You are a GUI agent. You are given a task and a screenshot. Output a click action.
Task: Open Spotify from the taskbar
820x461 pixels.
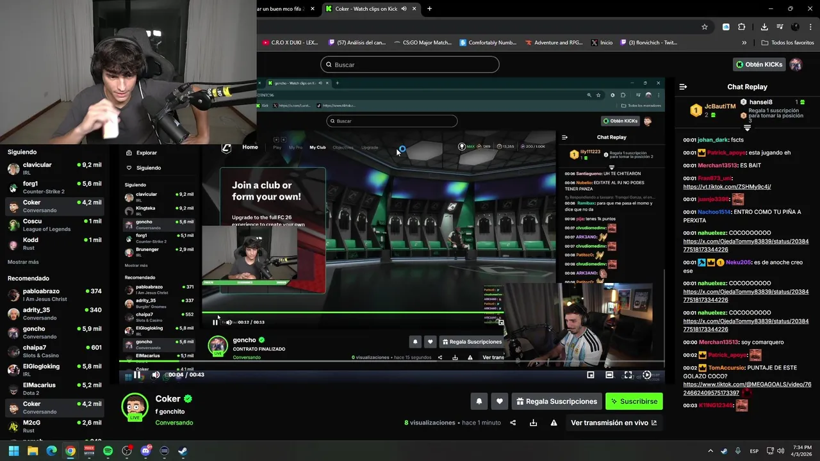coord(108,451)
